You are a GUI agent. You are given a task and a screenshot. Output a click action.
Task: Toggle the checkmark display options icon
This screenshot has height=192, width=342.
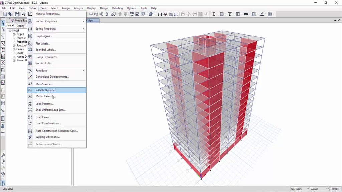click(x=137, y=14)
